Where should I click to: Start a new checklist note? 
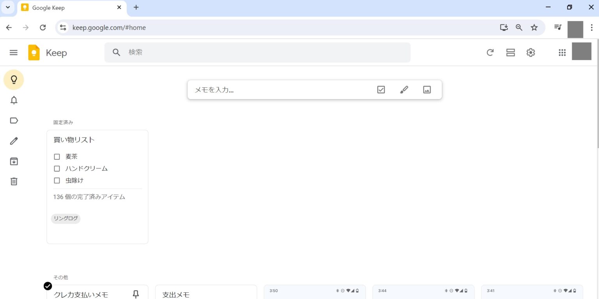(381, 90)
